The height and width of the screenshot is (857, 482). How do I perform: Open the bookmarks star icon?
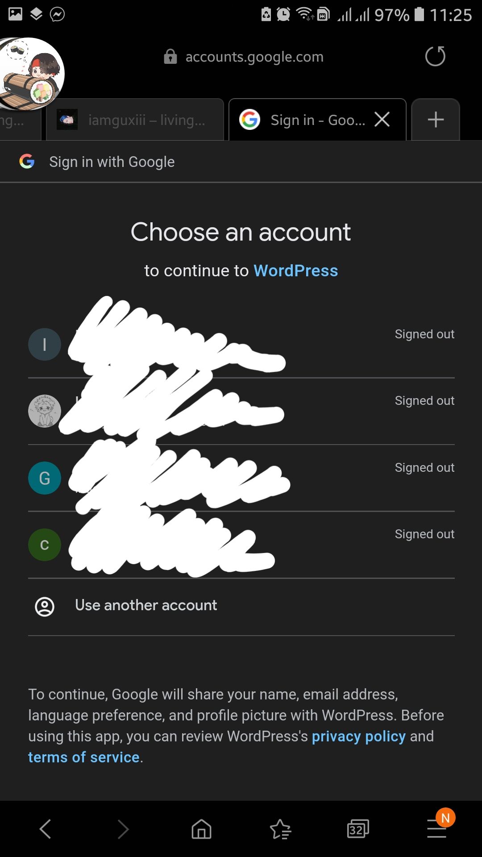(280, 829)
